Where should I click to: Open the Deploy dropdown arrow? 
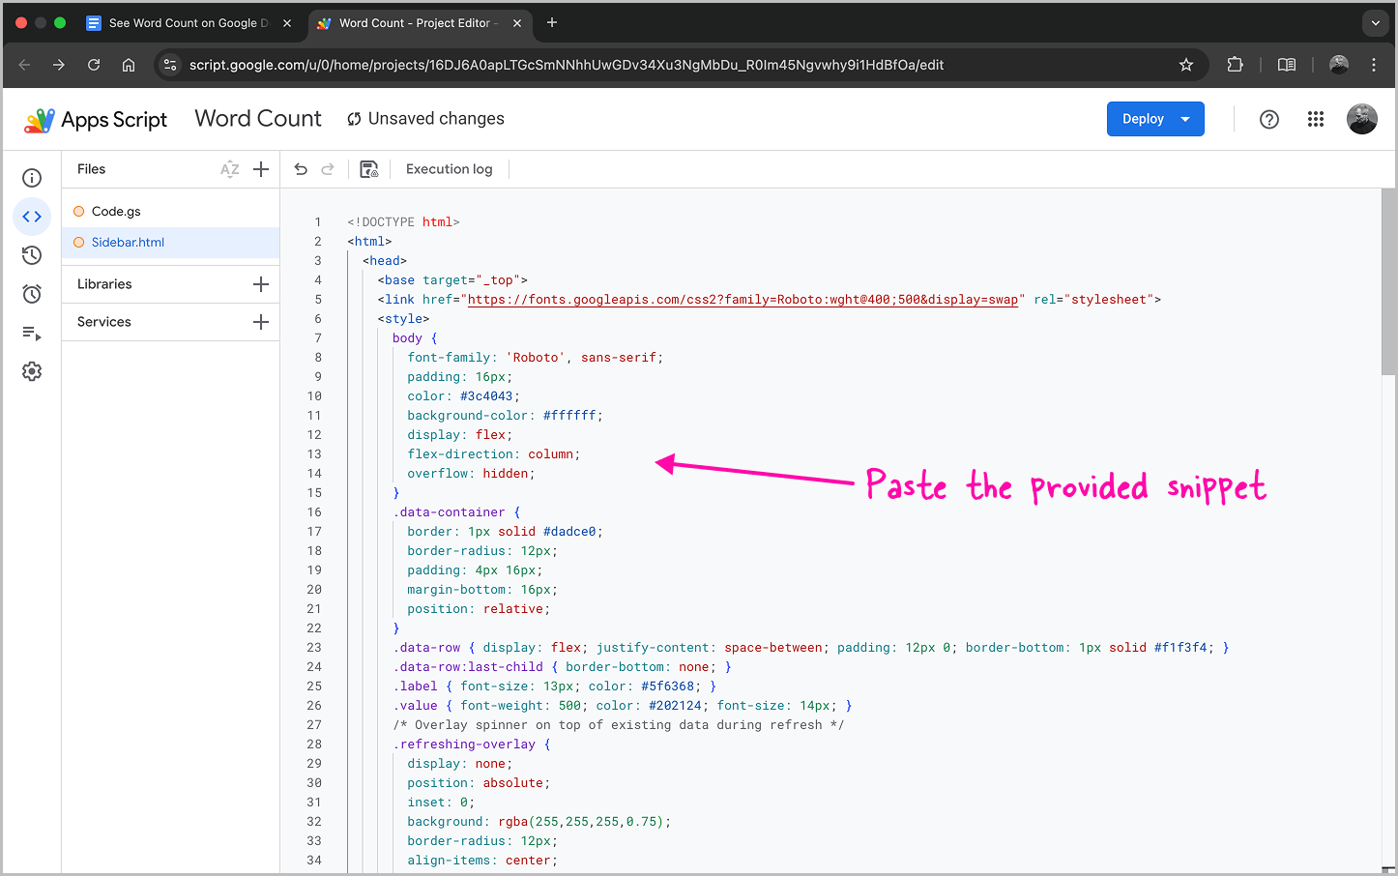tap(1185, 118)
